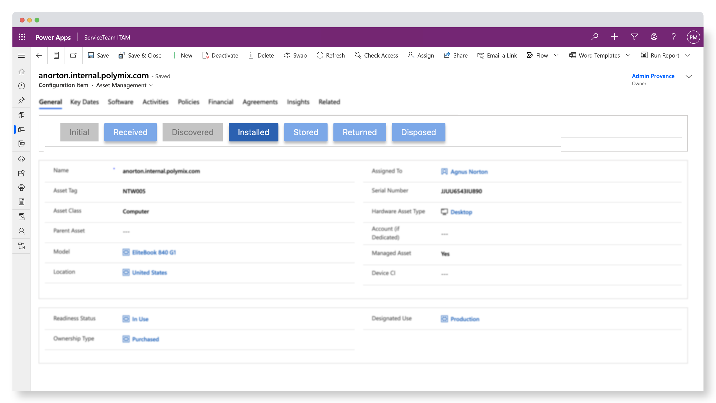Viewport: 716px width, 403px height.
Task: Open Pinned items via pin icon
Action: (x=21, y=100)
